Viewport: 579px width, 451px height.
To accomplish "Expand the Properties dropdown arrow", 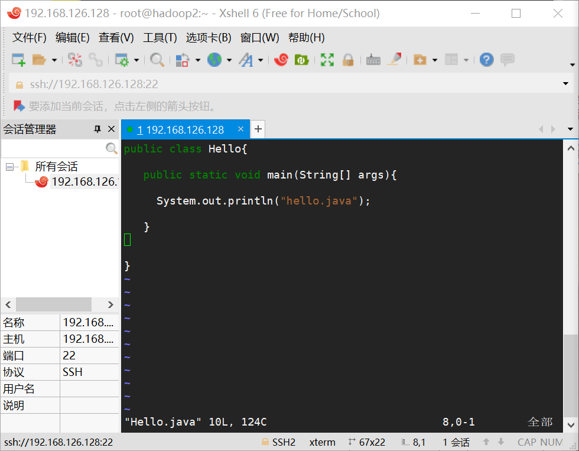I will click(136, 60).
